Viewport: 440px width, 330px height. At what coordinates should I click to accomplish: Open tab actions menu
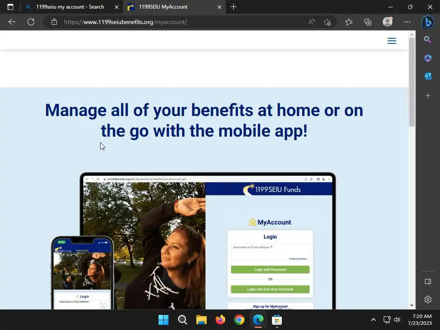point(10,7)
